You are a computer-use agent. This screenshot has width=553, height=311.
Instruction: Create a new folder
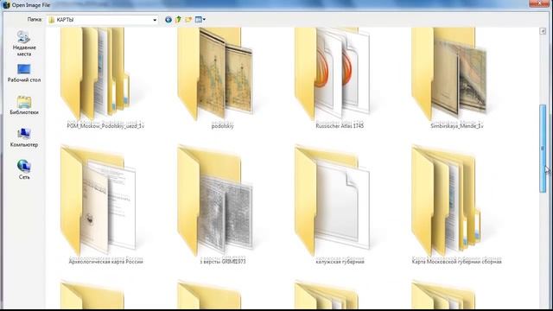pyautogui.click(x=188, y=20)
